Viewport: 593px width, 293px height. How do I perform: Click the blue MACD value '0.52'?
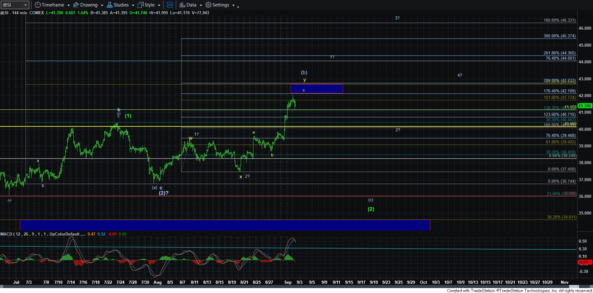click(101, 234)
